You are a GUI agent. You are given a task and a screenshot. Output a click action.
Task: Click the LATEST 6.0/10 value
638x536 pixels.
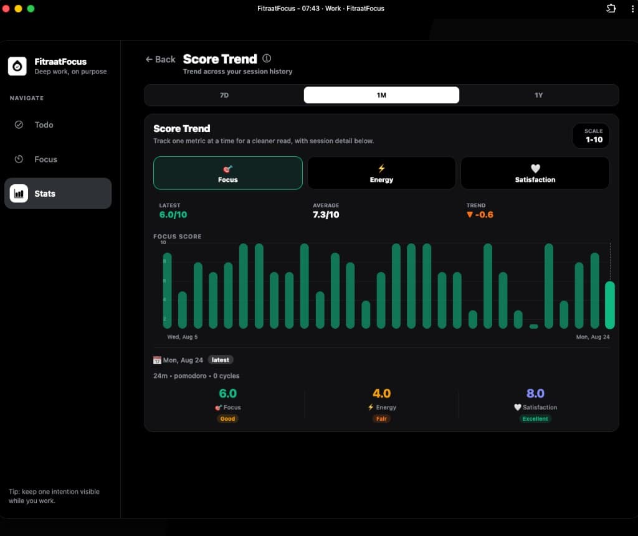point(173,215)
